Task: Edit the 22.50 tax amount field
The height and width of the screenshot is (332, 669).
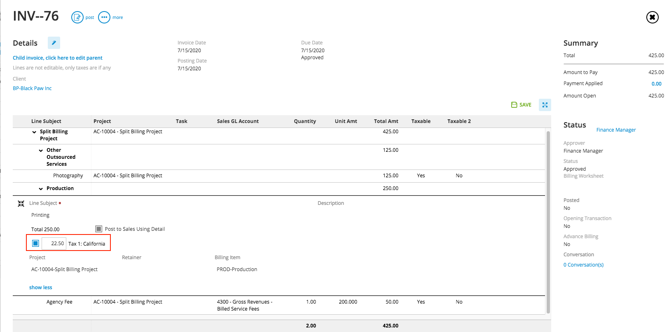Action: 54,244
